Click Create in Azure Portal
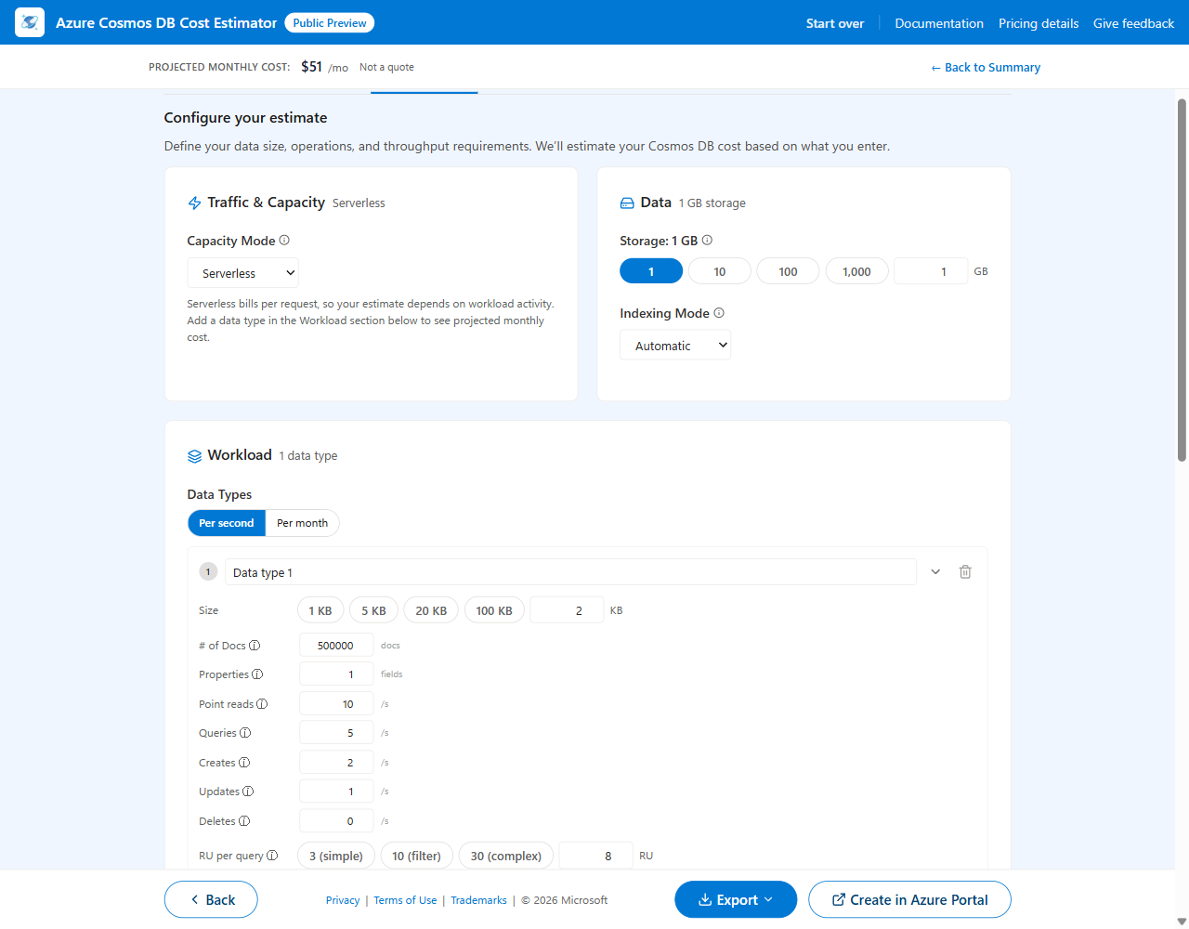Image resolution: width=1189 pixels, height=929 pixels. pos(909,899)
